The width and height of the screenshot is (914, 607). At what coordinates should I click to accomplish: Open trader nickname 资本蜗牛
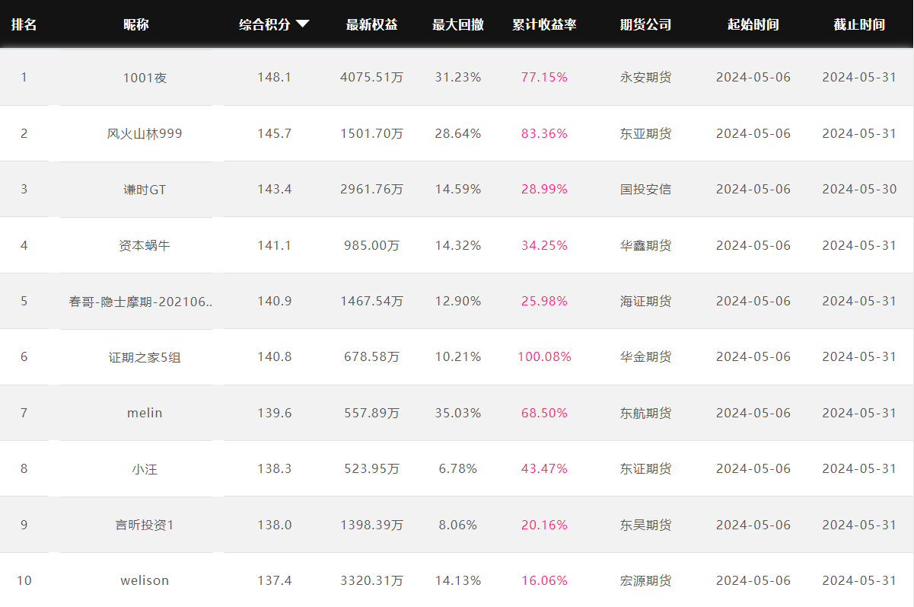tap(145, 245)
